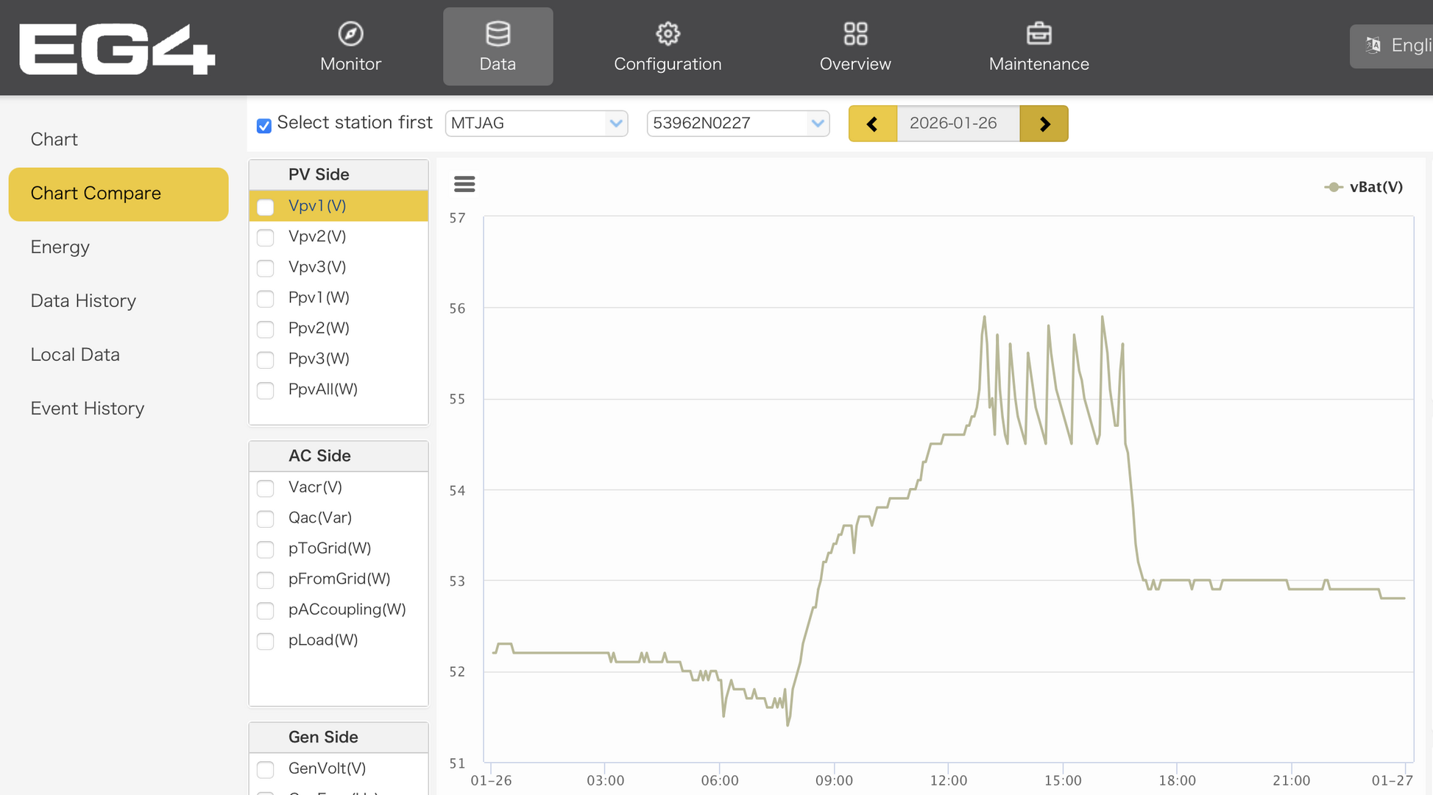Click the Overview grid icon
The image size is (1433, 795).
pos(855,34)
